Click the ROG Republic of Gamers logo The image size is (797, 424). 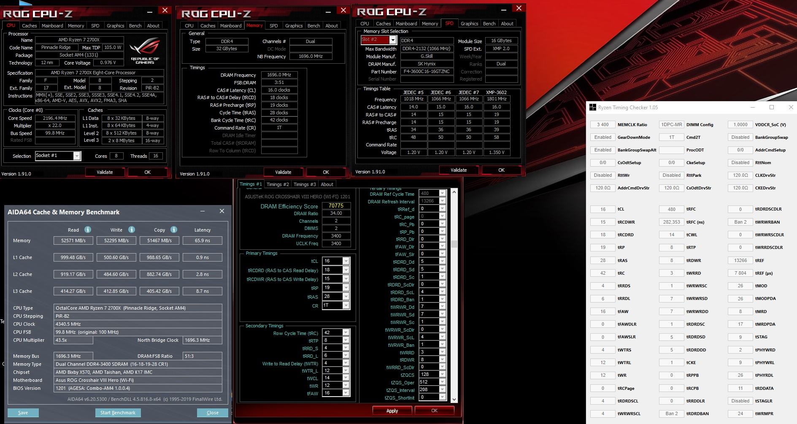(x=145, y=51)
